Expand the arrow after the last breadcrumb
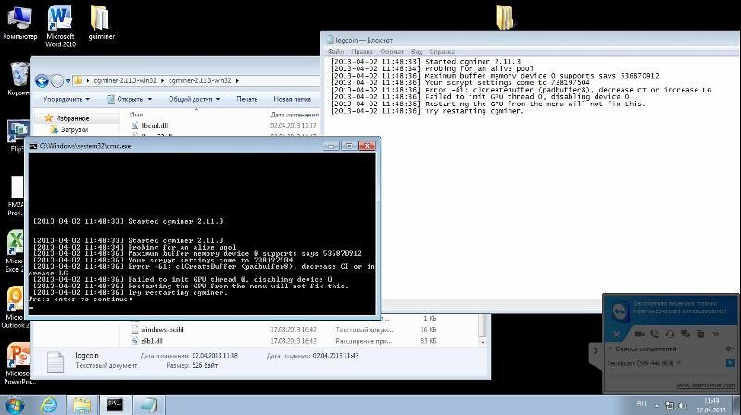This screenshot has width=741, height=415. 237,80
